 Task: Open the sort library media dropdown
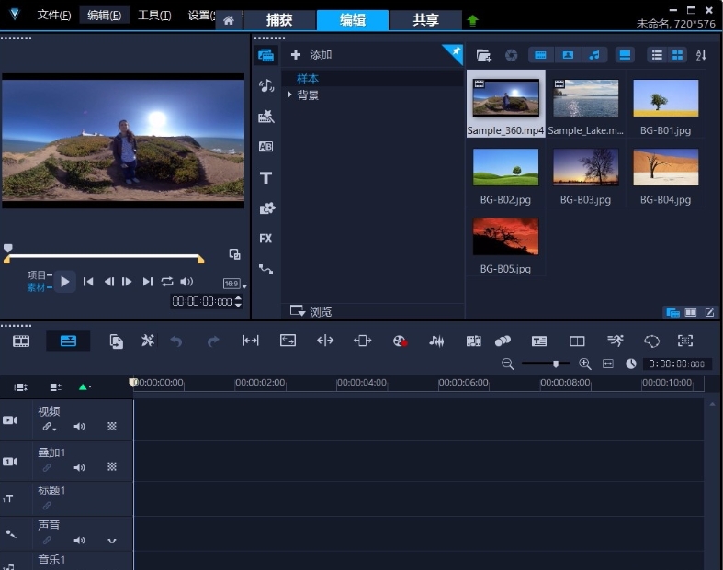coord(701,55)
